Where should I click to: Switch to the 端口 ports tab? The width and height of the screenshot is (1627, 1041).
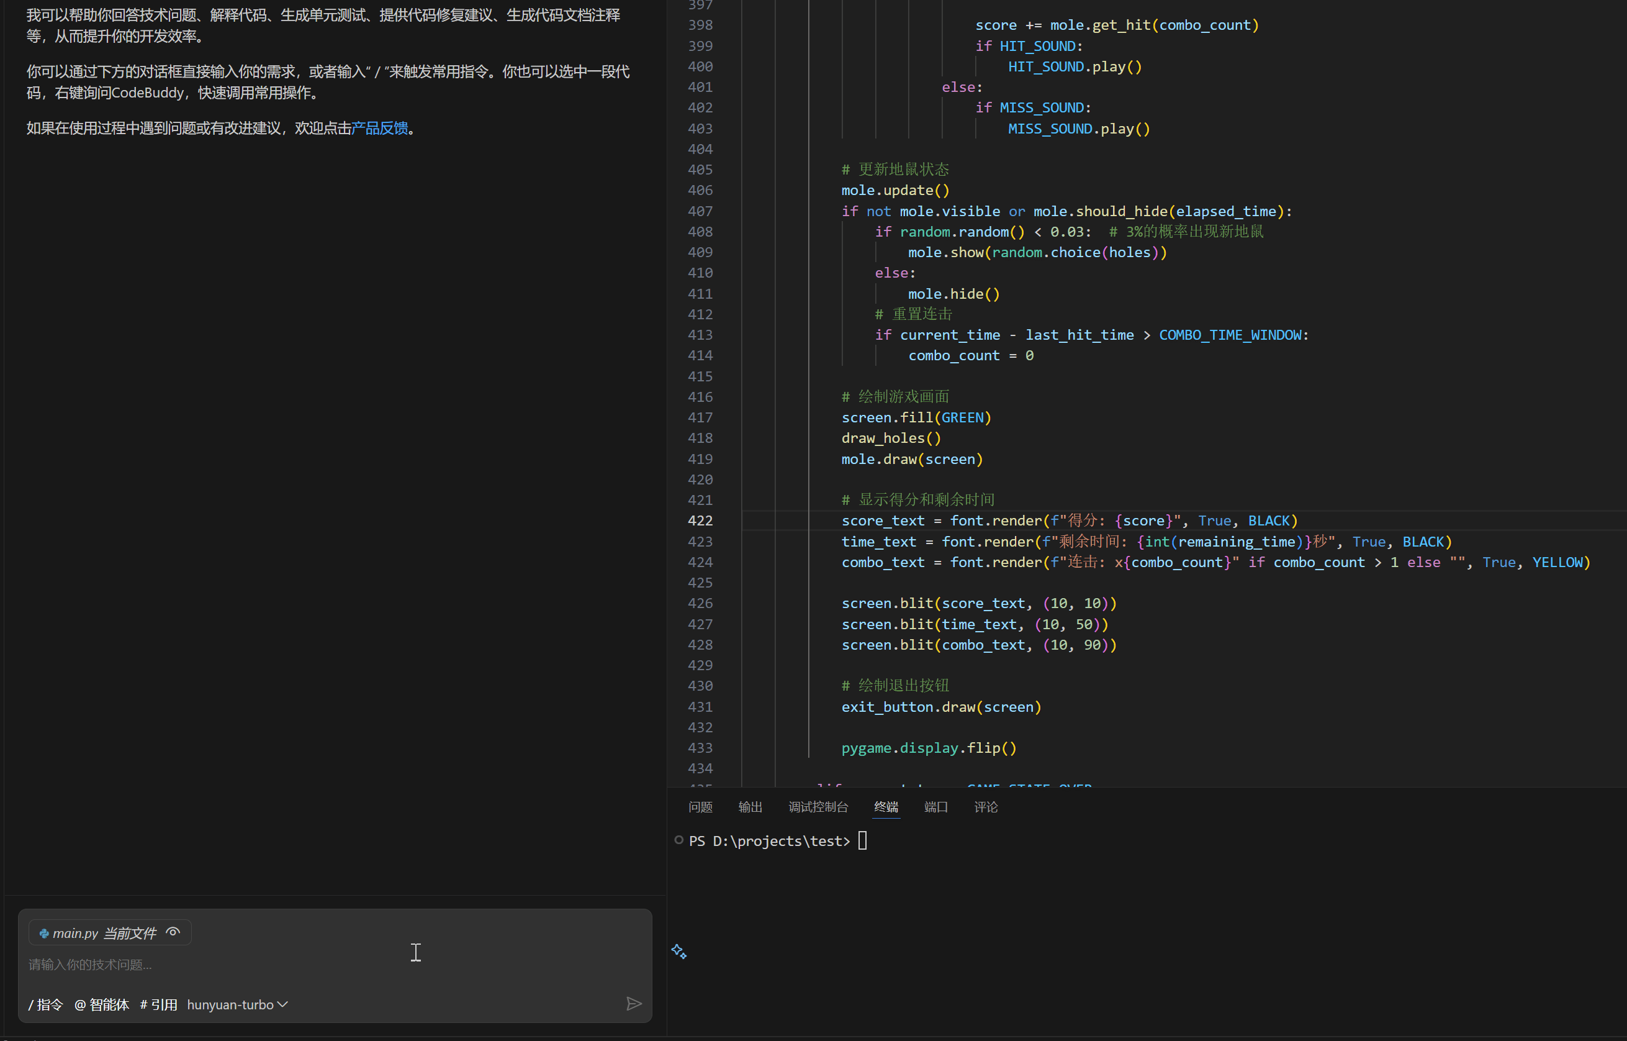point(936,807)
